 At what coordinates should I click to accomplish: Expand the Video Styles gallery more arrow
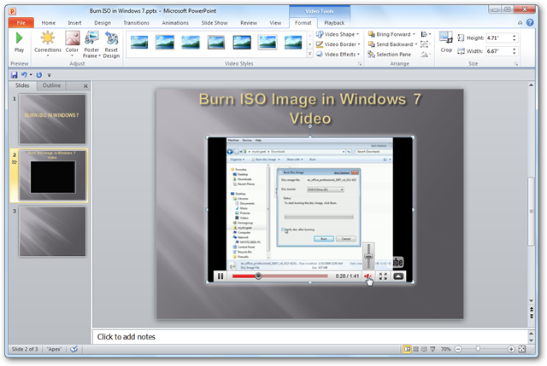[x=309, y=54]
